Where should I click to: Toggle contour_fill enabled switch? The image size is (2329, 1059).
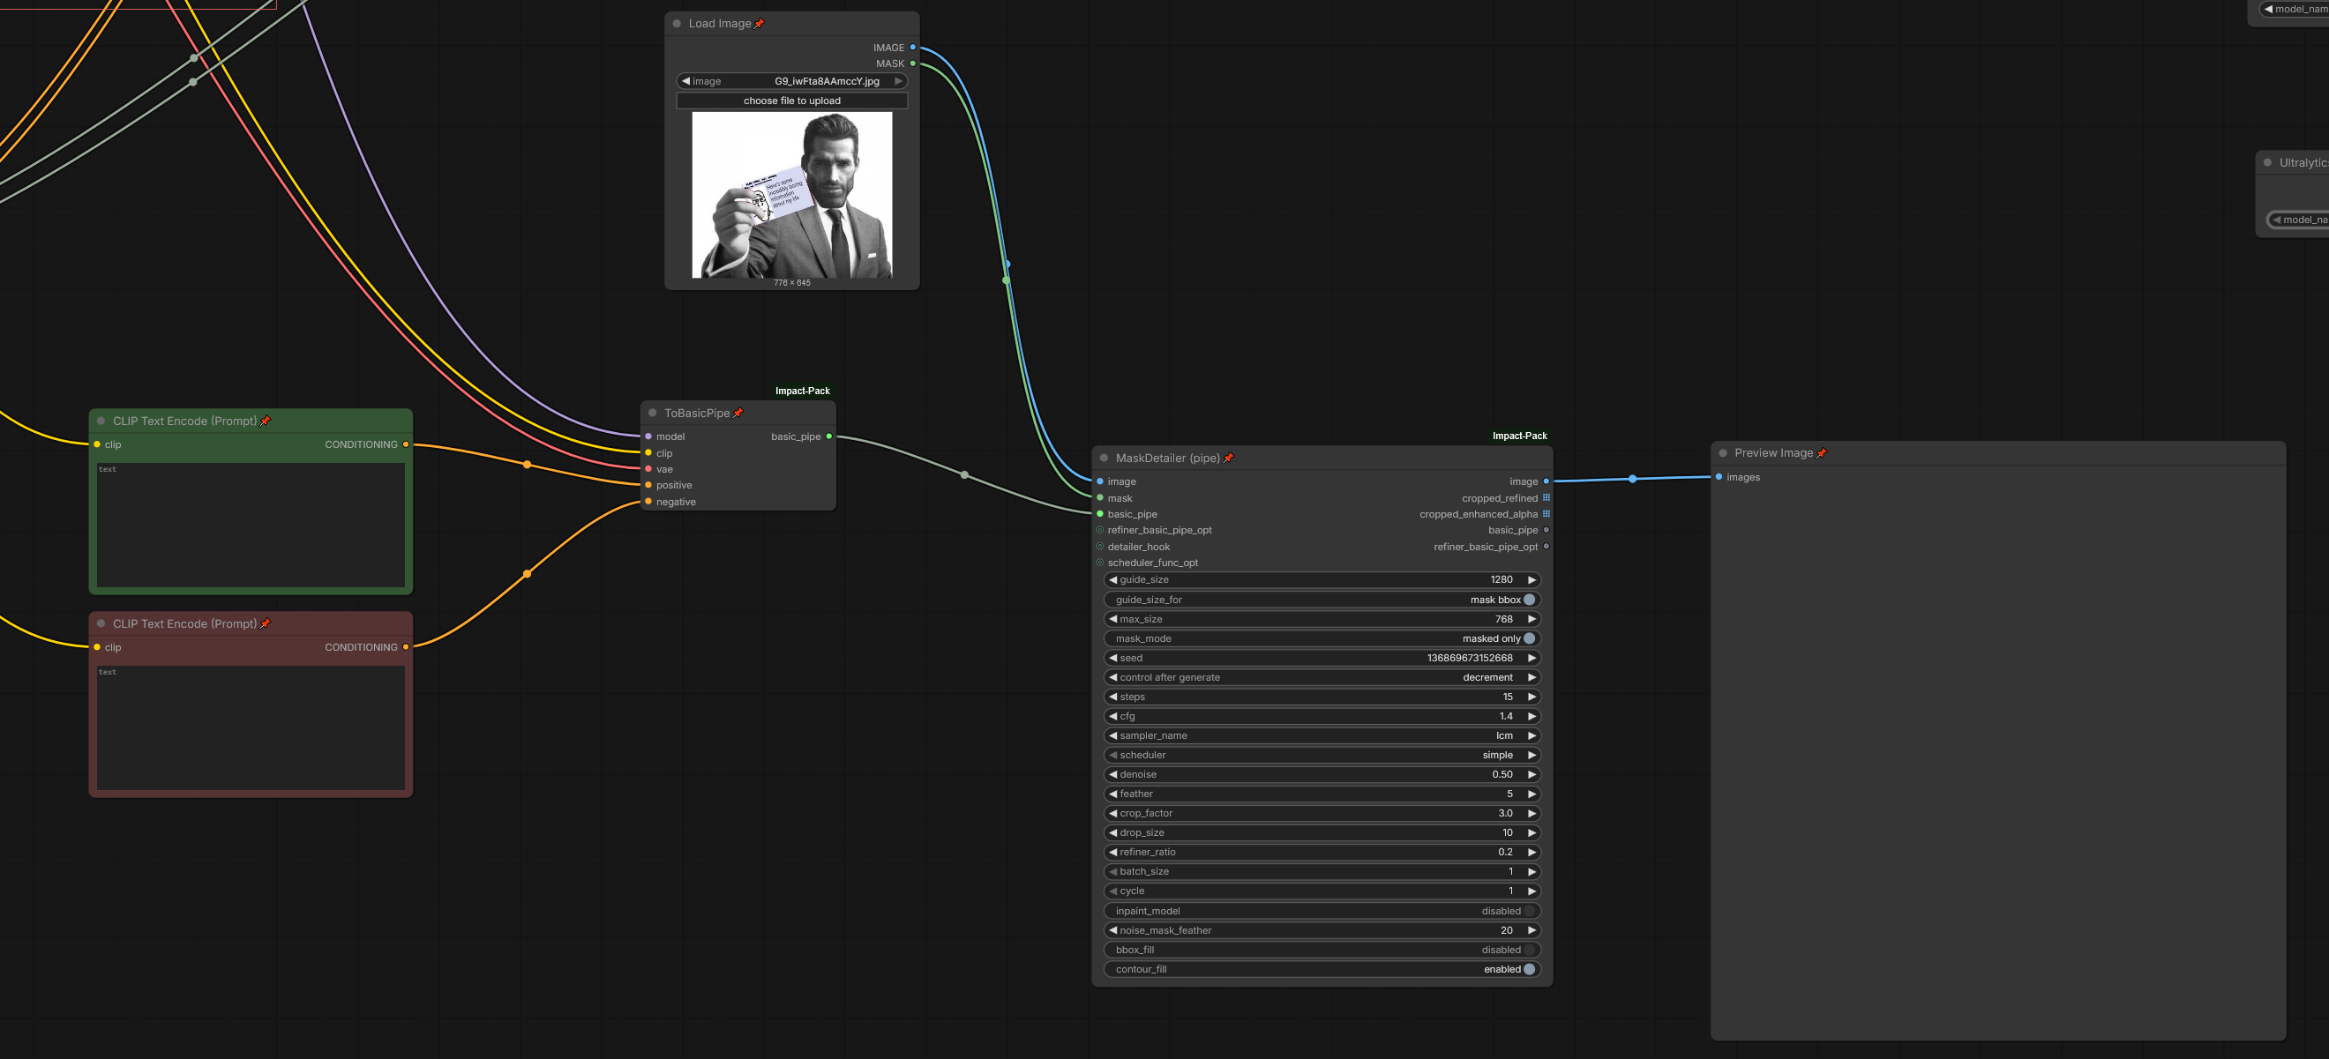click(1529, 970)
